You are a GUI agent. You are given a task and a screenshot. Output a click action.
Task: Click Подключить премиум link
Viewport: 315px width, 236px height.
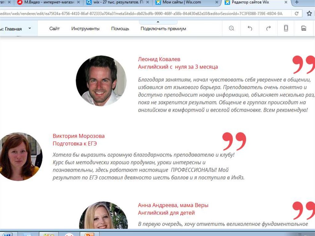pos(163,29)
